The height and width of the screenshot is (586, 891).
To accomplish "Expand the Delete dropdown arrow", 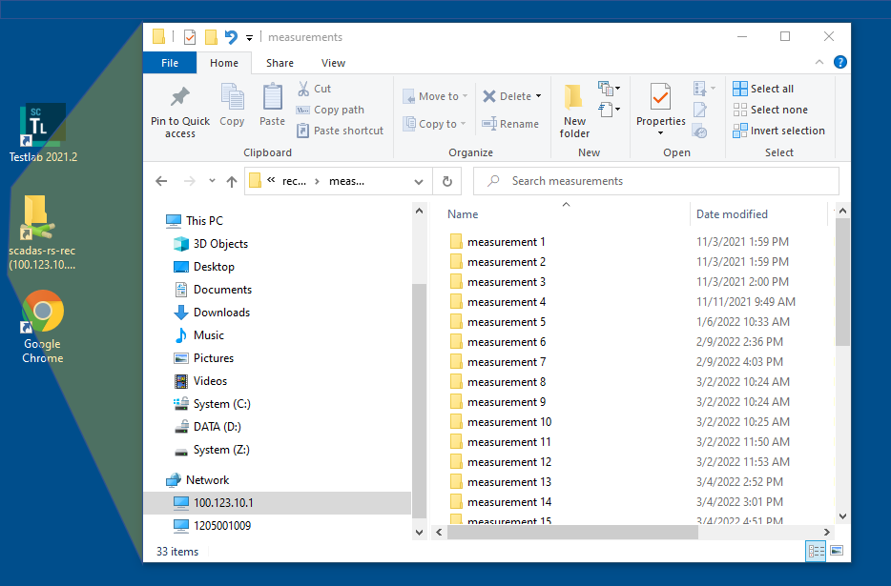I will click(x=538, y=96).
